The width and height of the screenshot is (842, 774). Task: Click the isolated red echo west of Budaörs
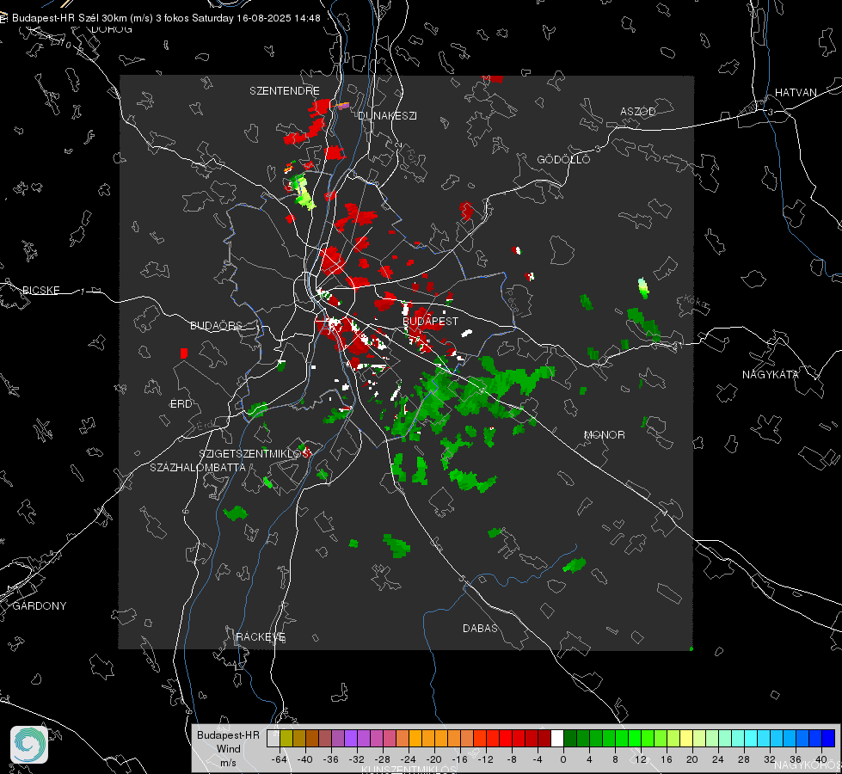(x=184, y=353)
